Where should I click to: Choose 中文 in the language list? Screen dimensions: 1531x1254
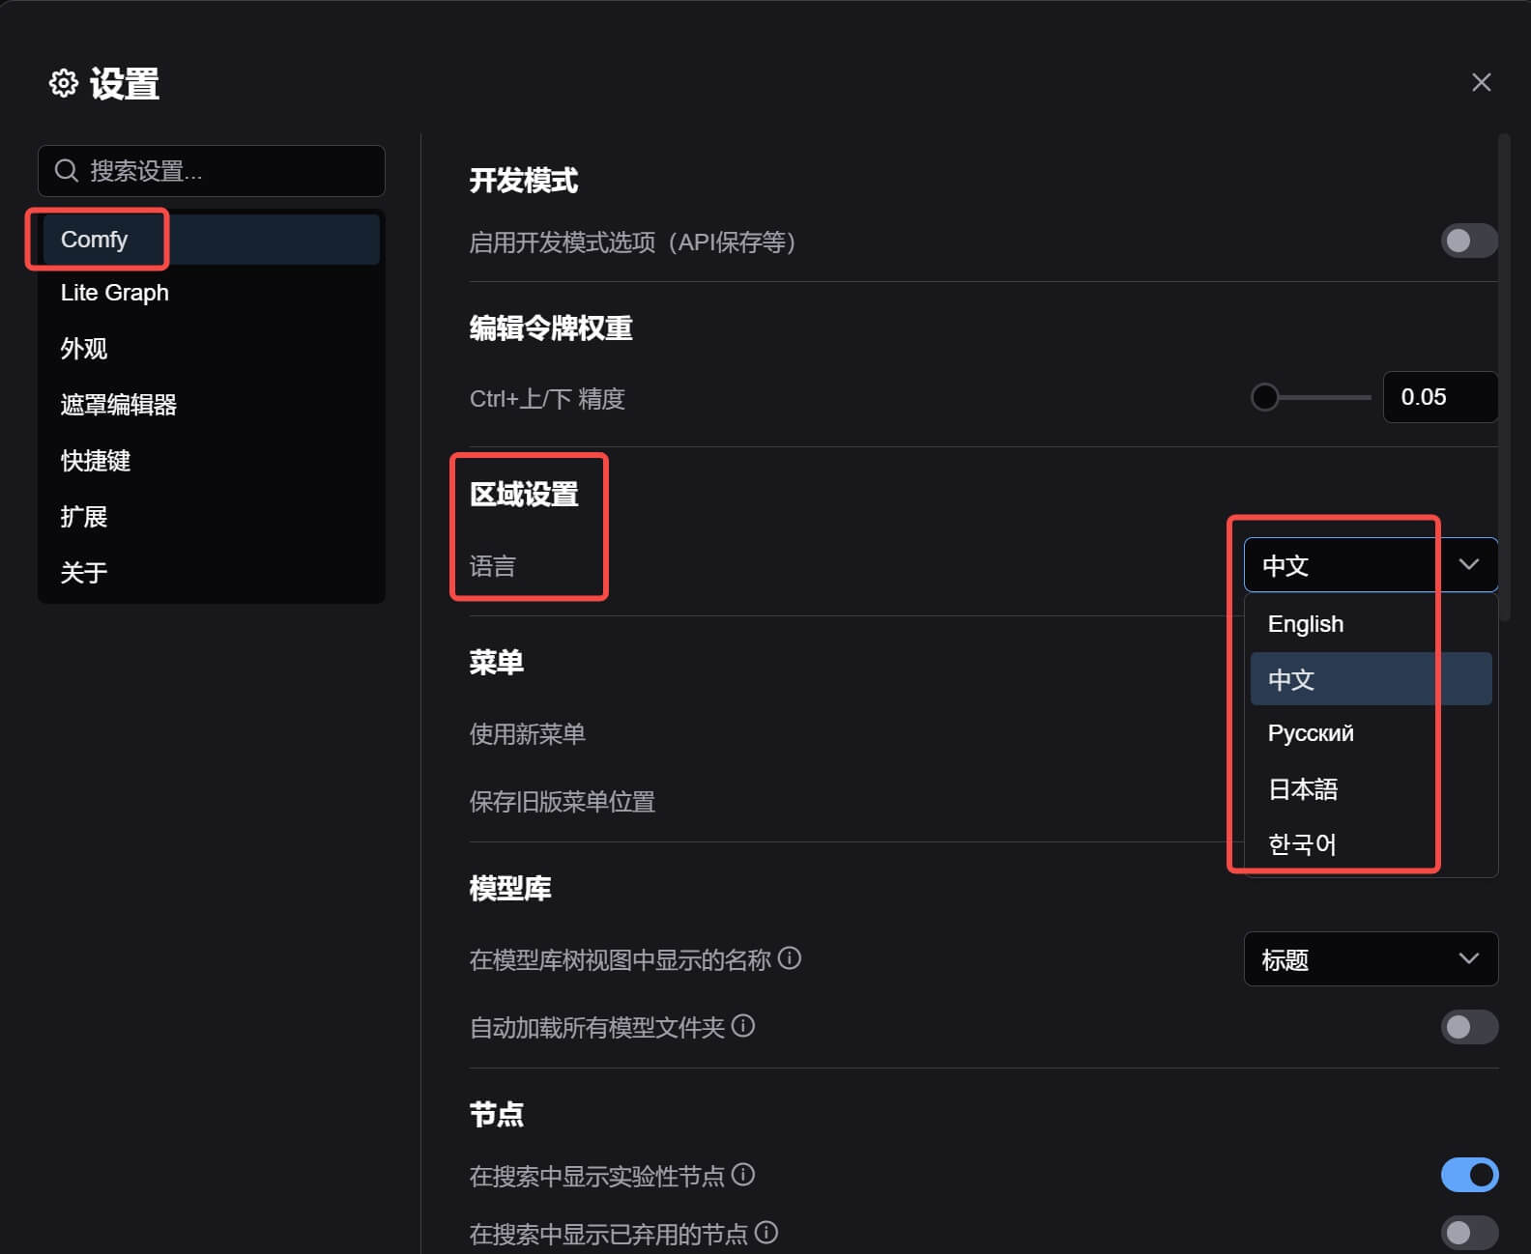click(x=1371, y=679)
